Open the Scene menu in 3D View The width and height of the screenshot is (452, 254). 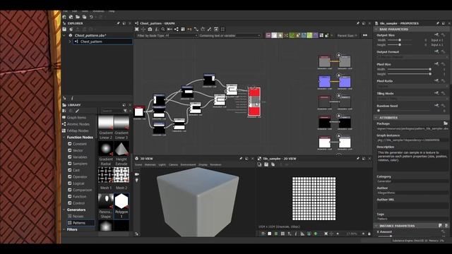pos(138,164)
